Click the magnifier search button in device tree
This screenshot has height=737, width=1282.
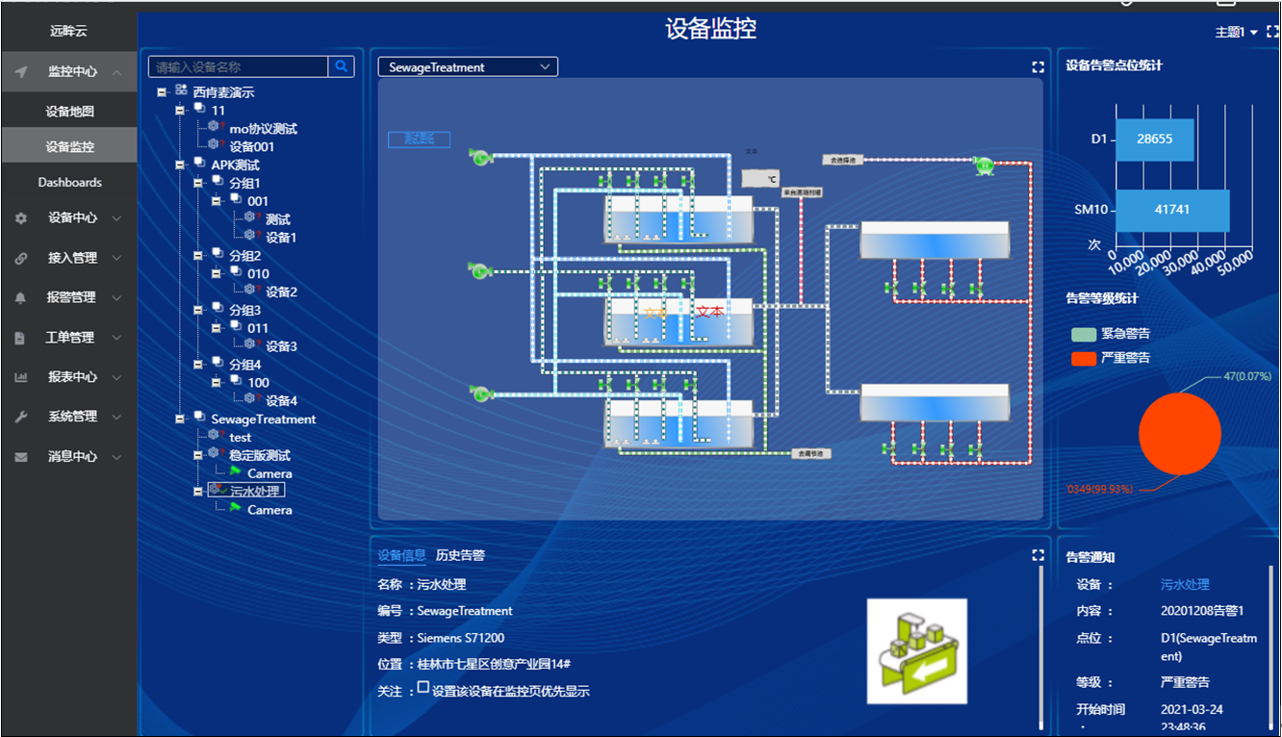(342, 66)
